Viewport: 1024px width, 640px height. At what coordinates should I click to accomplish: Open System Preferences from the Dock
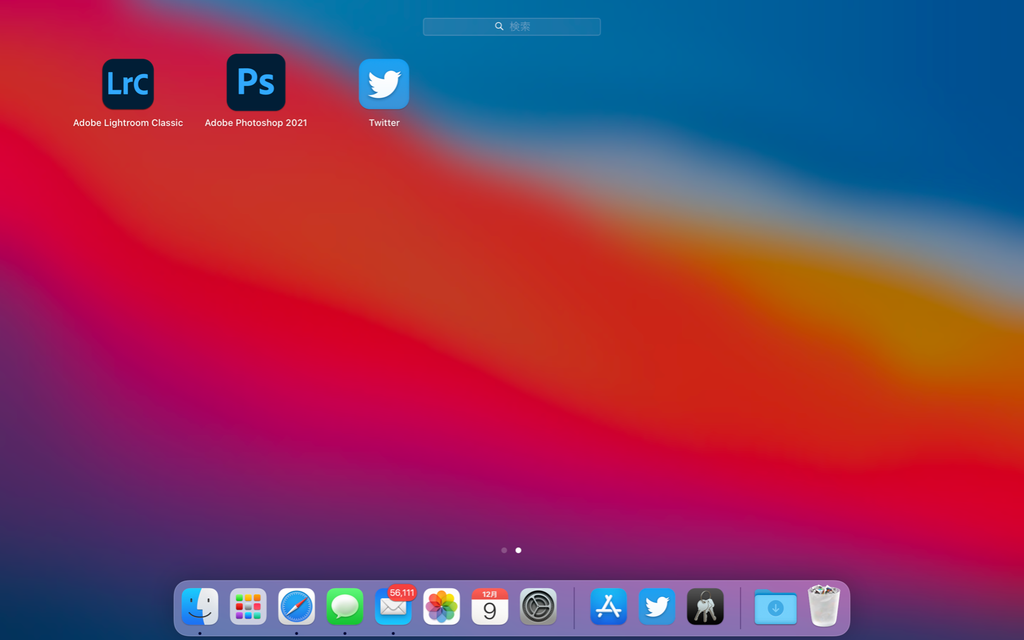click(538, 606)
